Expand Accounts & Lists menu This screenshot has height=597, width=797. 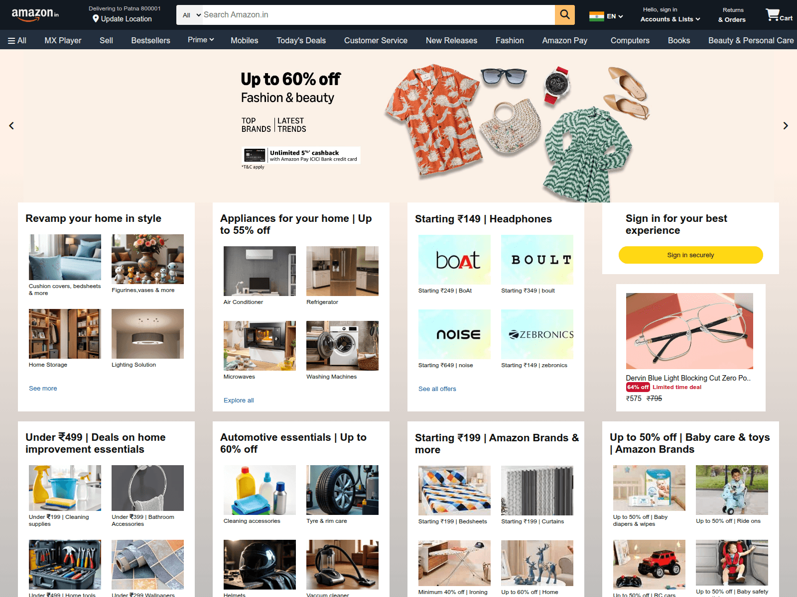tap(670, 19)
